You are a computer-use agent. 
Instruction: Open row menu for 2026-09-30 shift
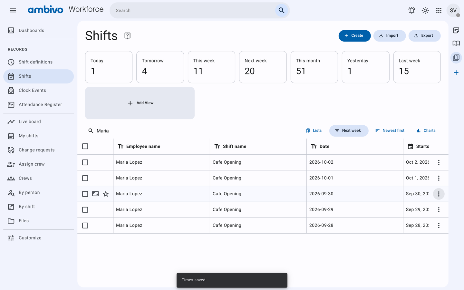coord(439,194)
